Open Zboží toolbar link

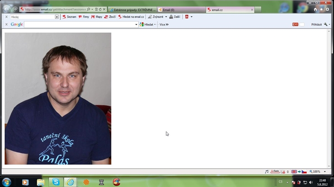coord(110,17)
